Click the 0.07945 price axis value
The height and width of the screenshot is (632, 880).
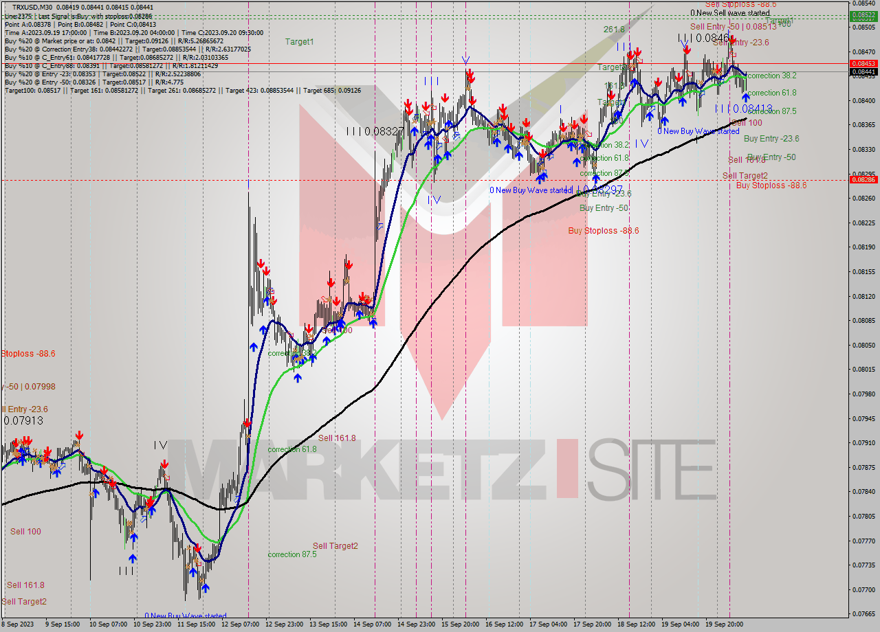(x=863, y=418)
